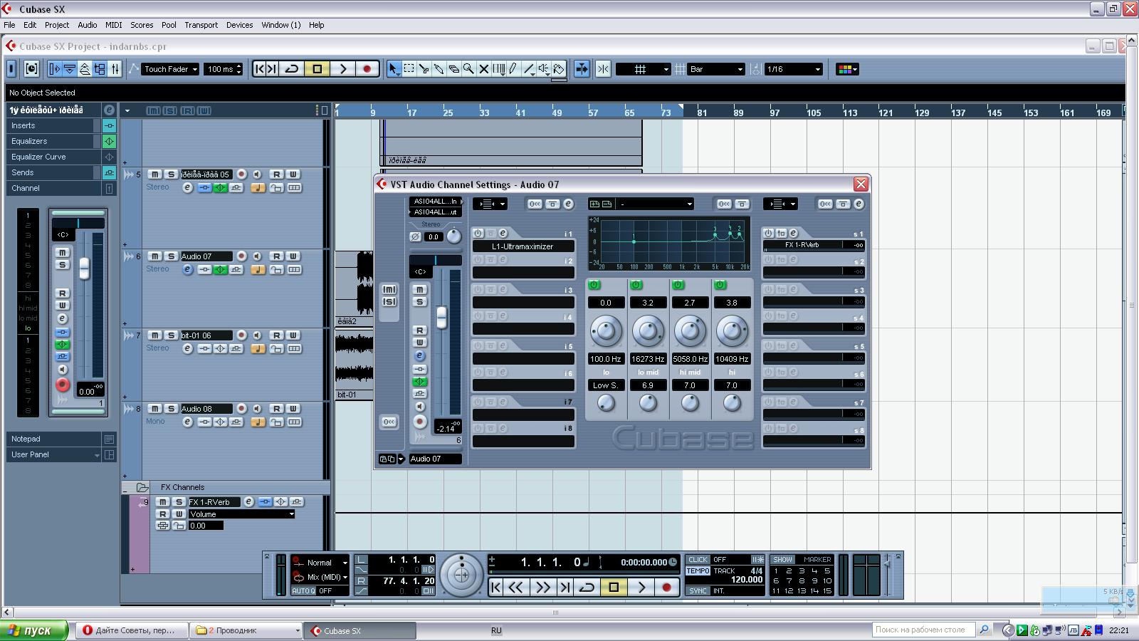Open the Touch Fader automation mode dropdown

[171, 69]
